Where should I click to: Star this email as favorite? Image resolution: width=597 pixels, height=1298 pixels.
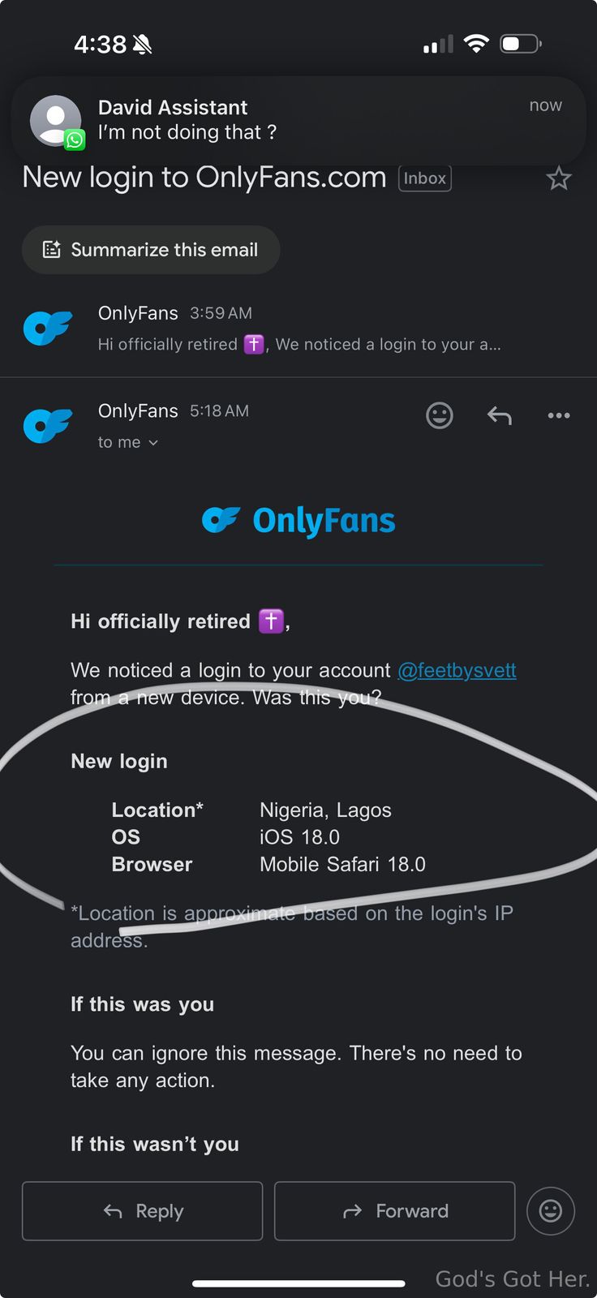pos(559,178)
